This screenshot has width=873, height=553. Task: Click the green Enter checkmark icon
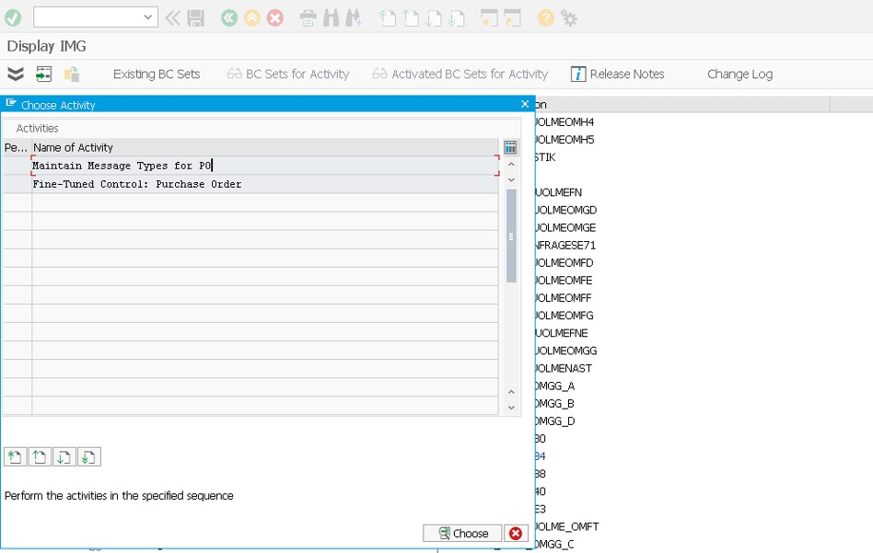pyautogui.click(x=13, y=17)
